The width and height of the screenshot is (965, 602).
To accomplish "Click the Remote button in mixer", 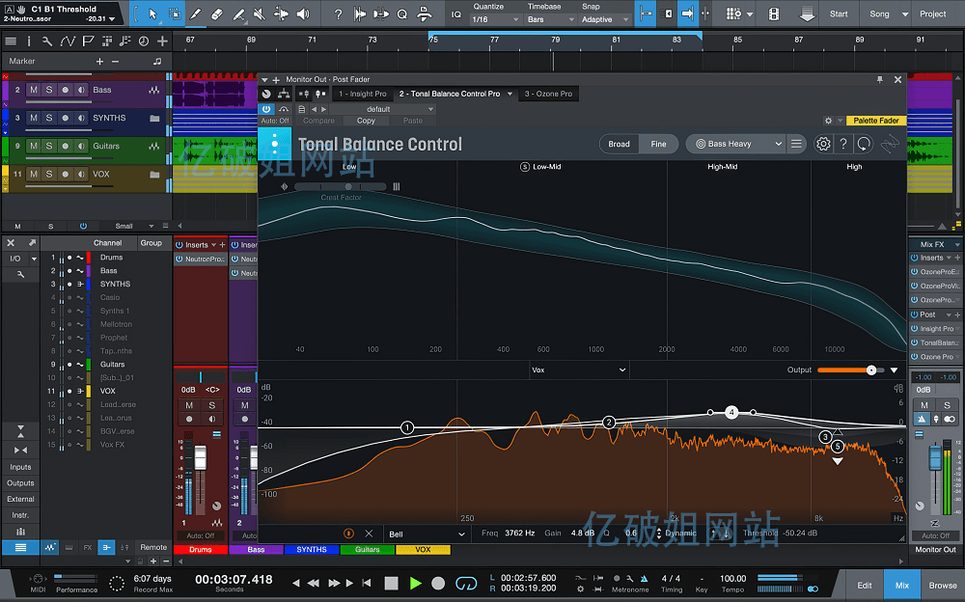I will click(153, 547).
